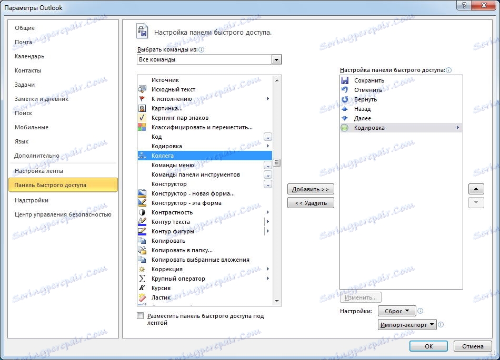The height and width of the screenshot is (360, 500).
Task: Click the Вернуть redo arrow icon
Action: (345, 99)
